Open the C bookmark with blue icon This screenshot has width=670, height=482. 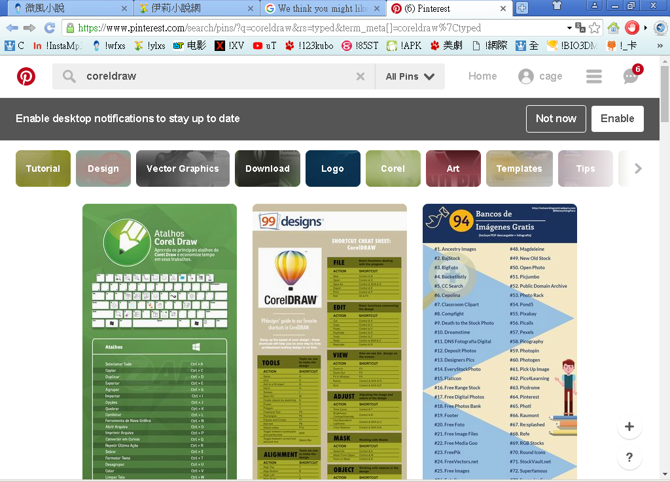click(x=14, y=46)
